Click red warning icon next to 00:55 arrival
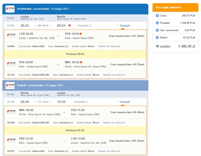The height and width of the screenshot is (156, 201). point(70,25)
